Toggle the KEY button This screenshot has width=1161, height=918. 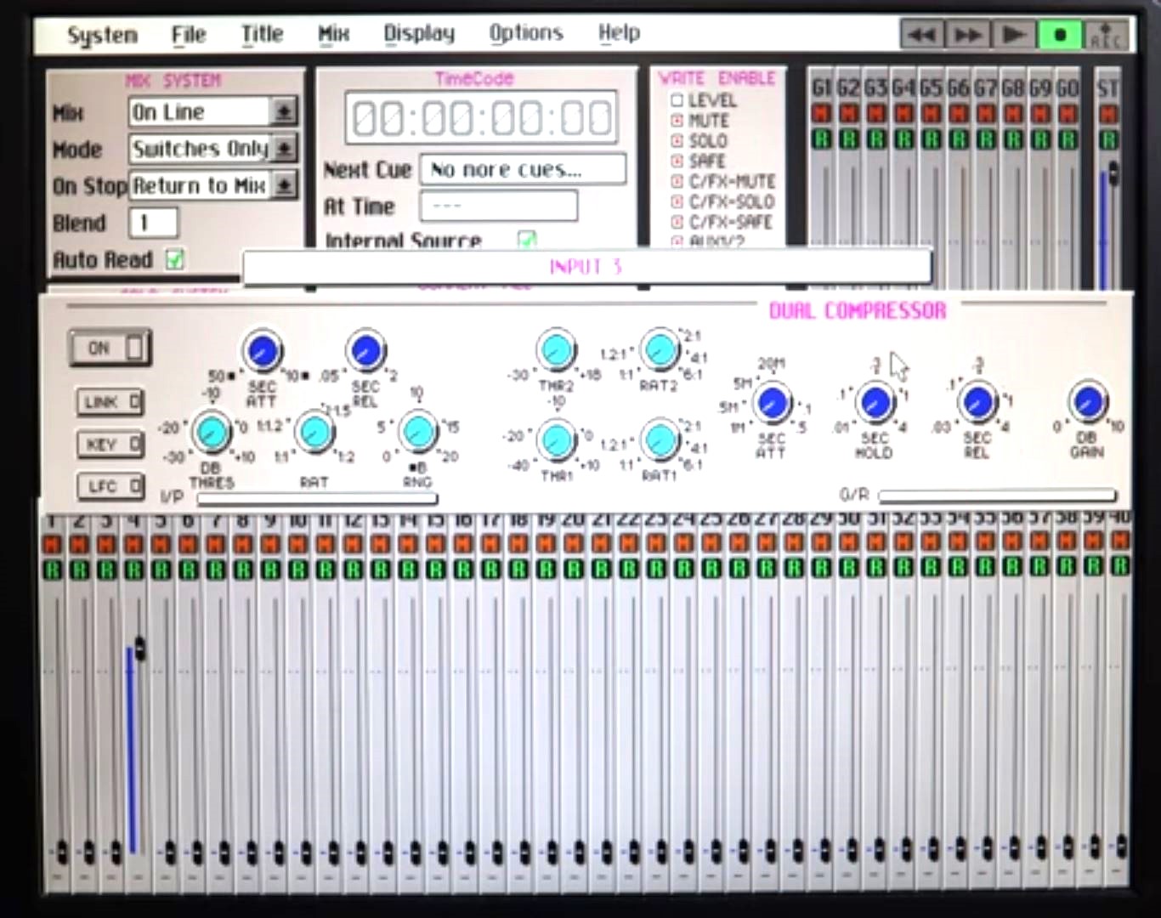coord(110,444)
